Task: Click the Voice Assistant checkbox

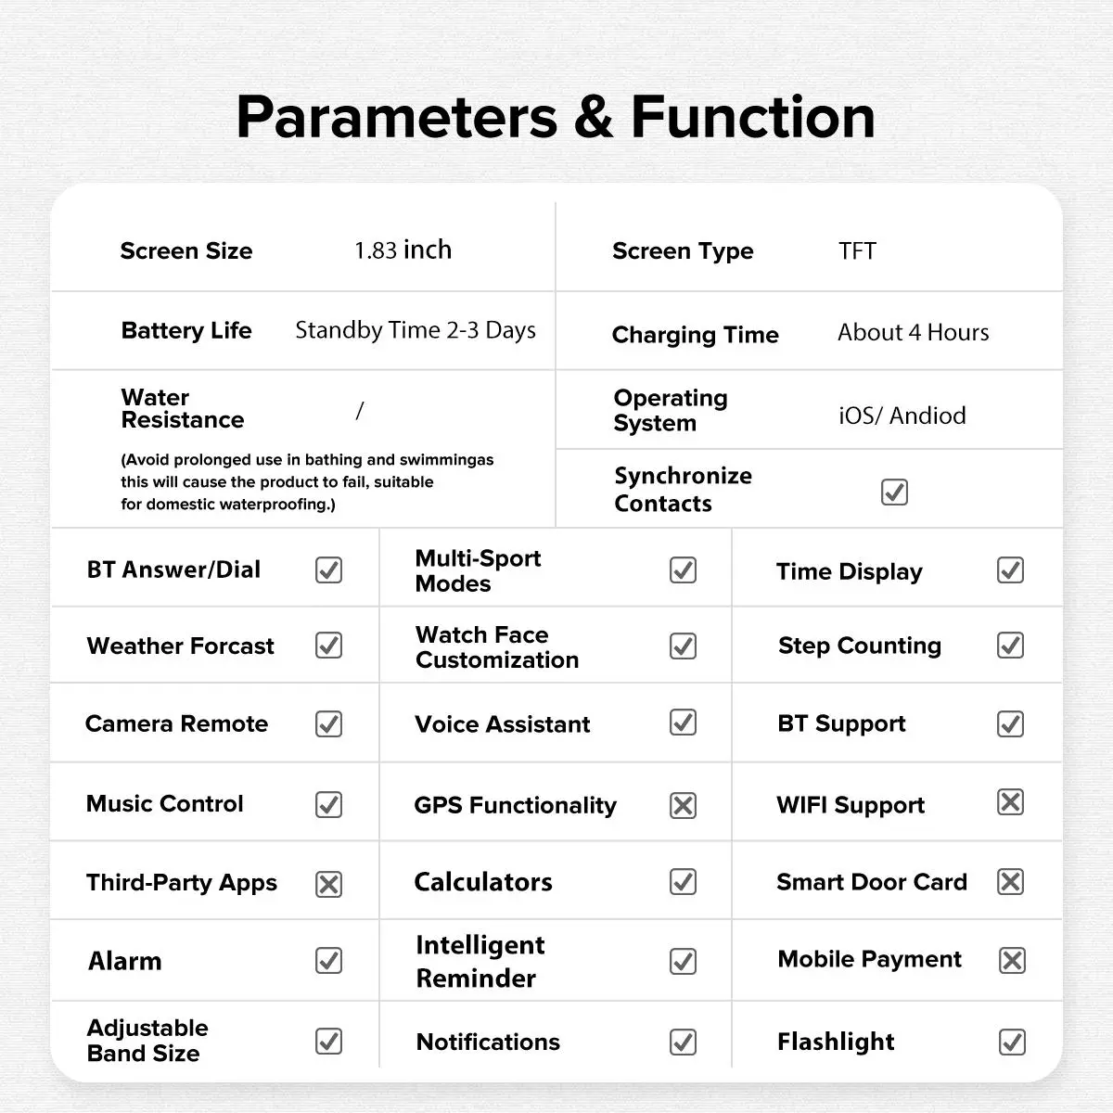Action: click(683, 723)
